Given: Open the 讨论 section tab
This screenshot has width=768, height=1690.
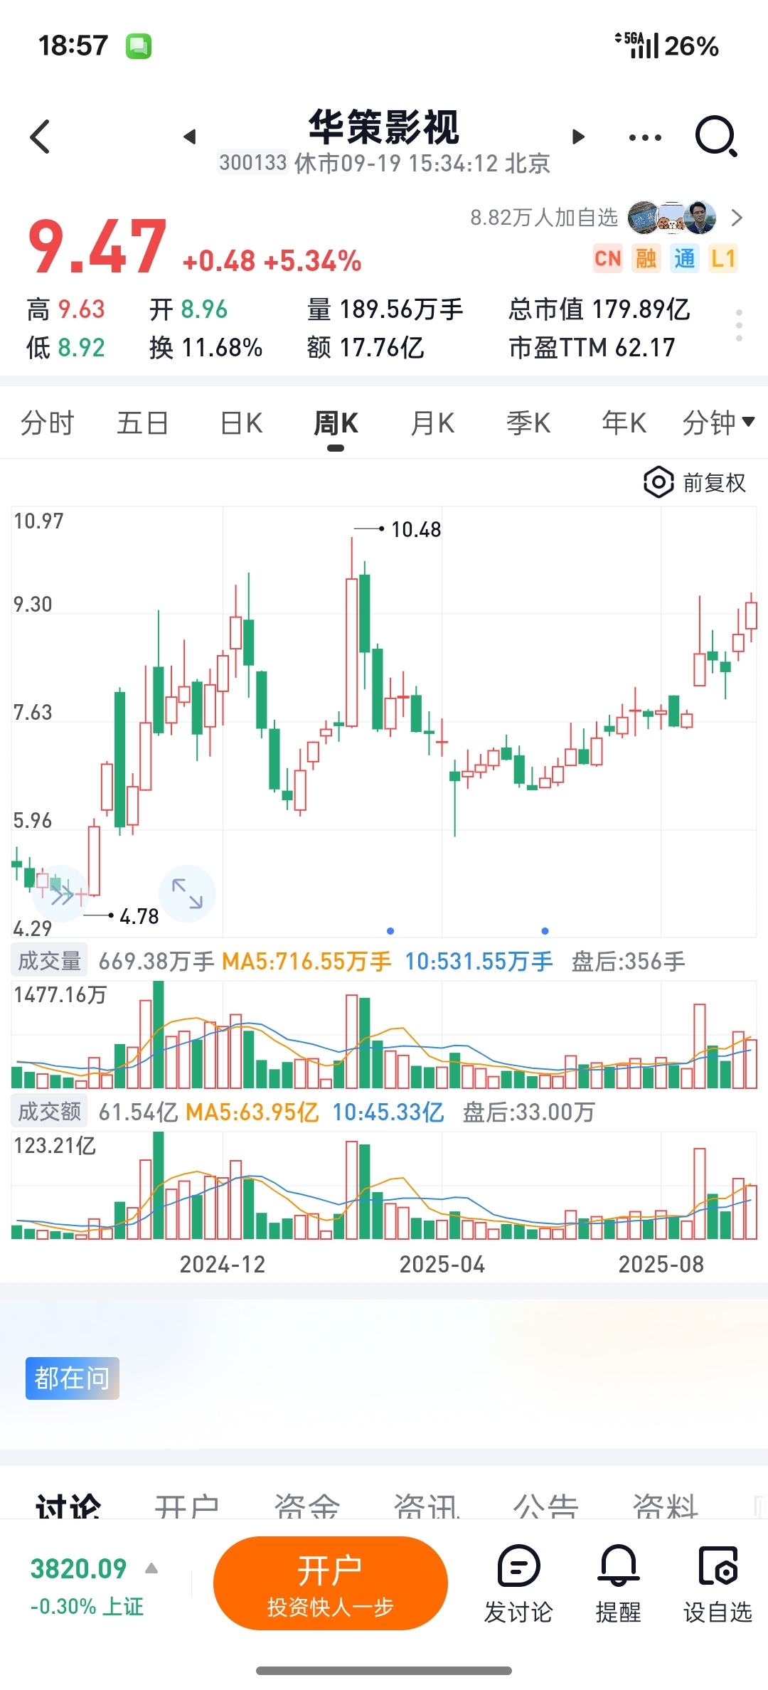Looking at the screenshot, I should pyautogui.click(x=68, y=1506).
